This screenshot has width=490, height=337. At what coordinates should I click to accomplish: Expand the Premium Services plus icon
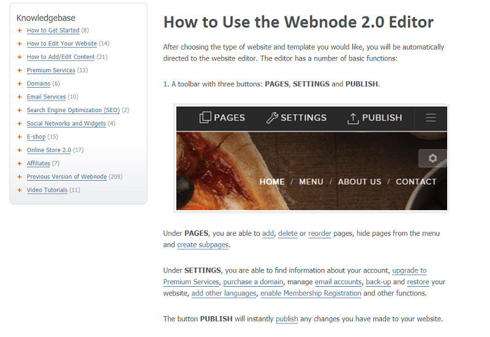pyautogui.click(x=20, y=70)
